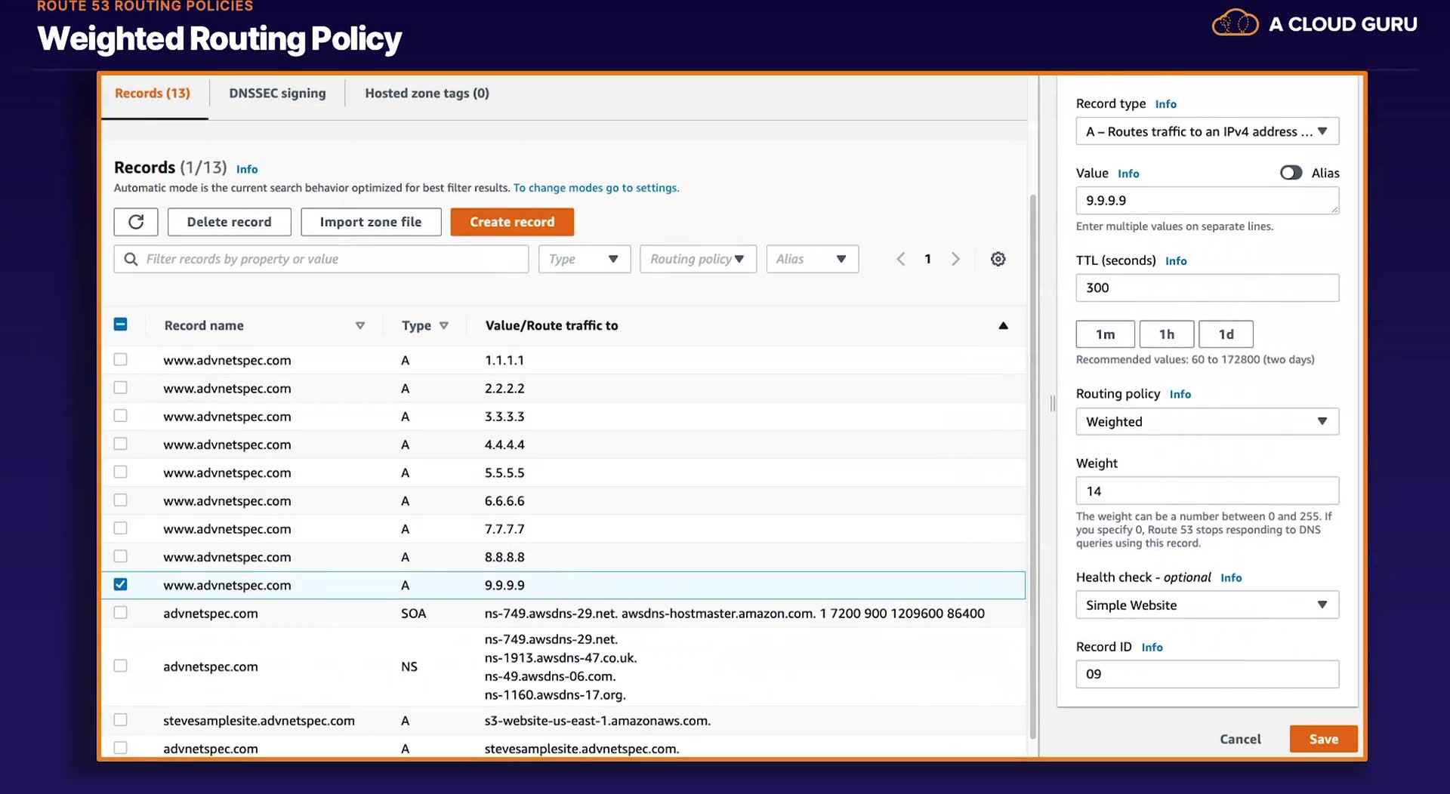1450x794 pixels.
Task: Expand the Health check dropdown
Action: [x=1207, y=605]
